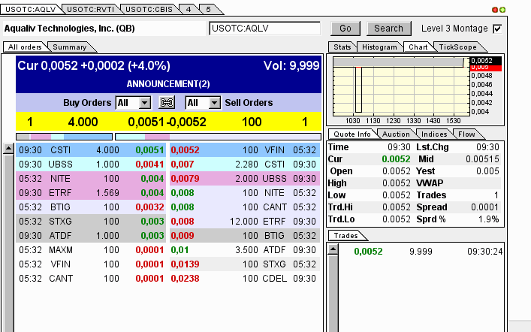Click the Spread value 0.0001
The height and width of the screenshot is (332, 531).
[x=484, y=207]
